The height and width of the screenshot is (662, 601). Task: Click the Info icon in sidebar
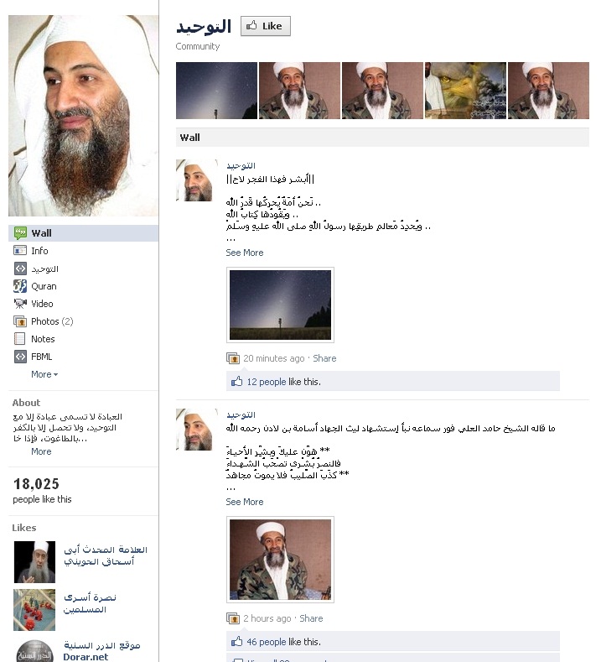tap(20, 251)
